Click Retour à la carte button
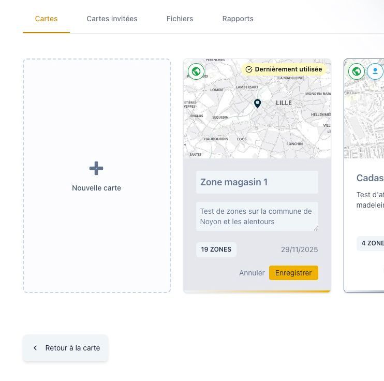This screenshot has width=384, height=381. 65,348
